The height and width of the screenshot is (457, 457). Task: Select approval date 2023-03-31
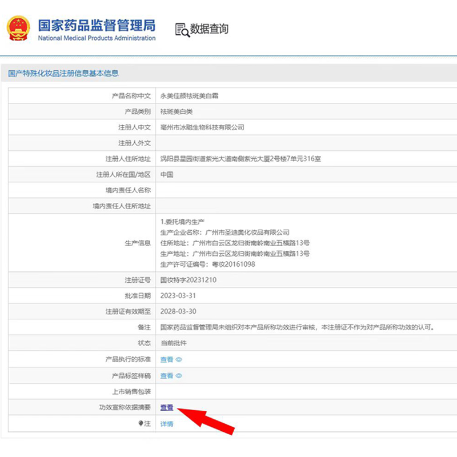(178, 296)
